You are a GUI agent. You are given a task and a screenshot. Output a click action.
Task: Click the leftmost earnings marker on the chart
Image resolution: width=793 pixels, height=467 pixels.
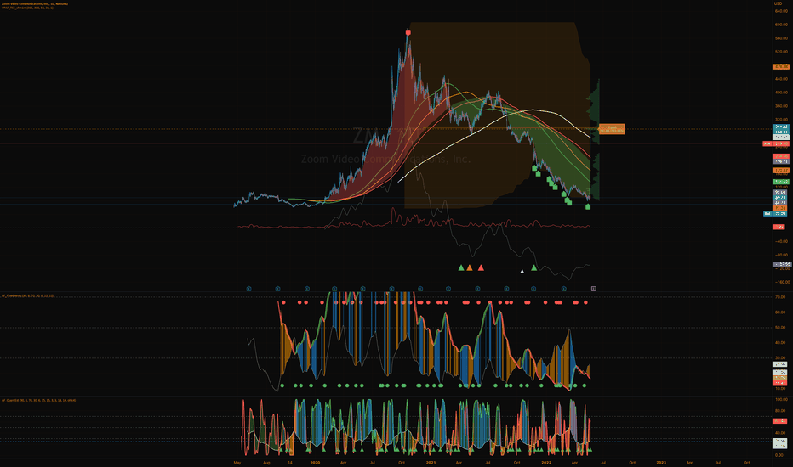click(248, 289)
